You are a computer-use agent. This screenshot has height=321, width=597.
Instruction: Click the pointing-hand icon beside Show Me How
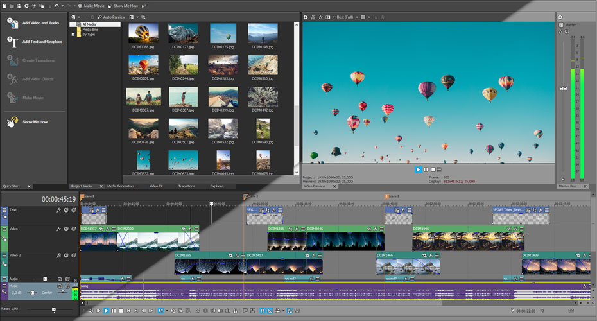tap(12, 122)
